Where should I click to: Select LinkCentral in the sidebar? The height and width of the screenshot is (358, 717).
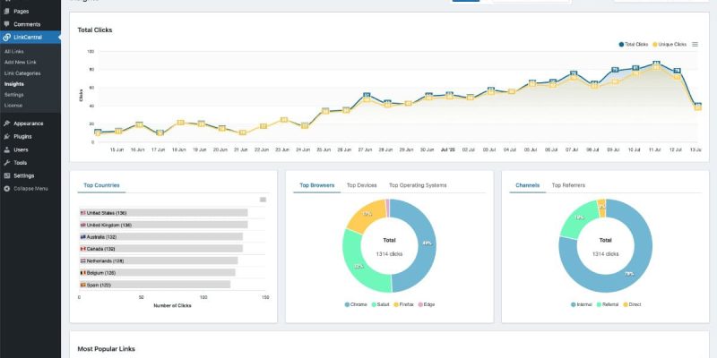tap(30, 38)
